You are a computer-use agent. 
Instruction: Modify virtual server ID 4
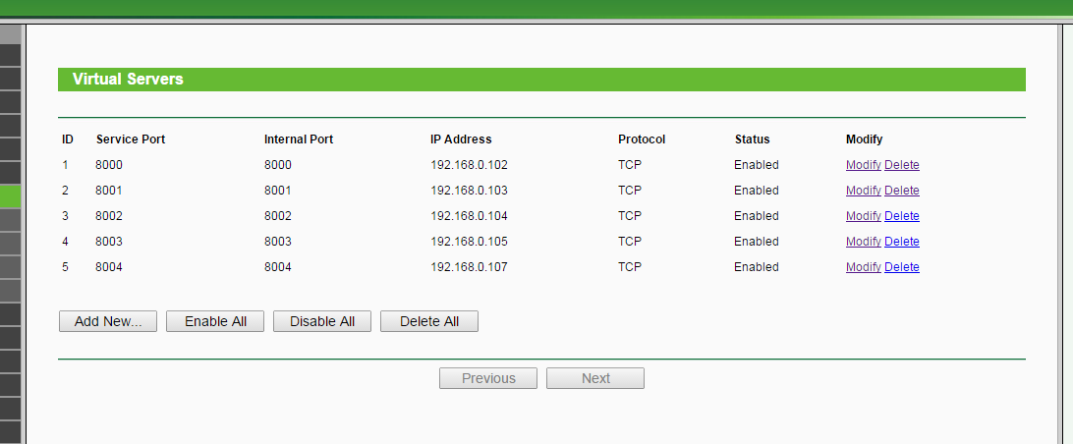tap(863, 242)
